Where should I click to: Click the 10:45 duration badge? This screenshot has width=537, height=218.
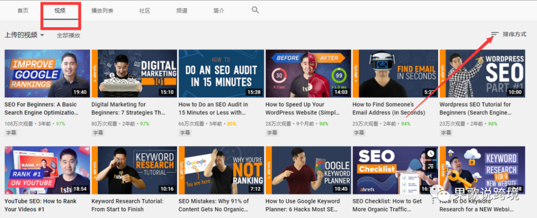[341, 189]
